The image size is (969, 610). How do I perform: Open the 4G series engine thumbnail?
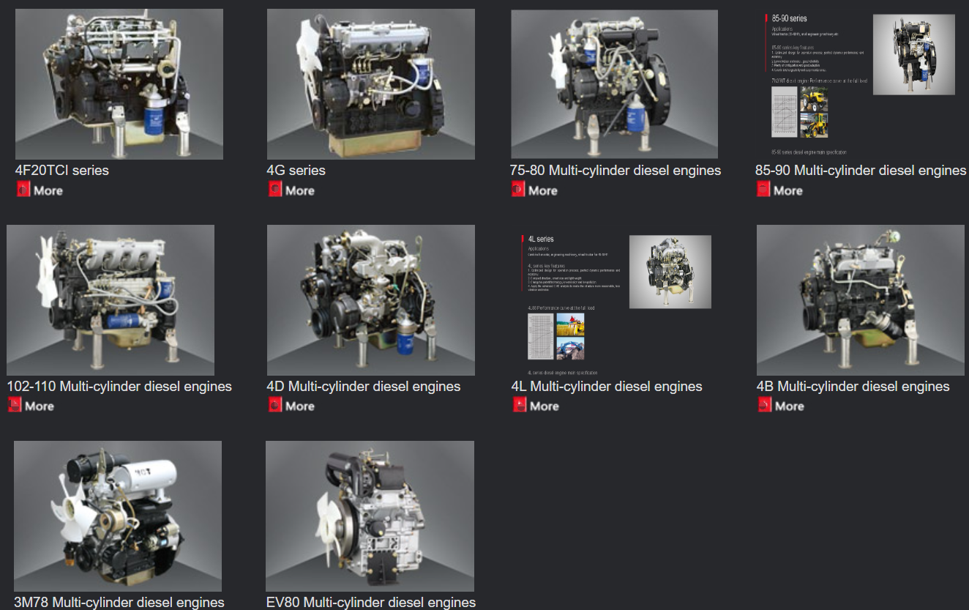coord(371,84)
